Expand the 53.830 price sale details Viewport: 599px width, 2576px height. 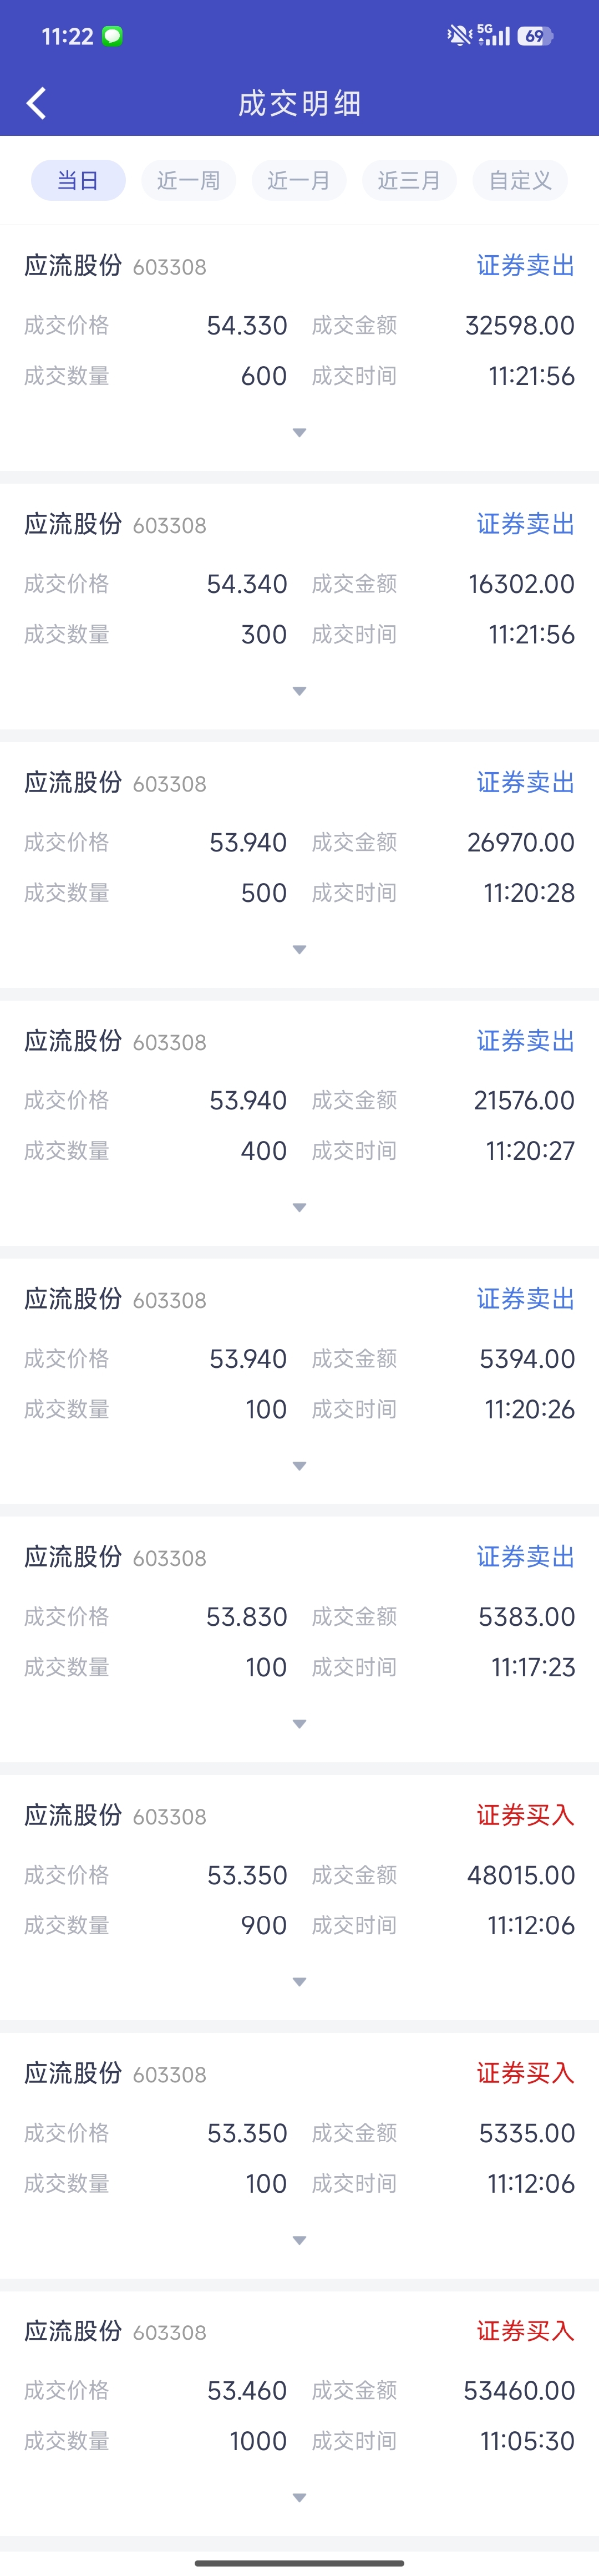click(299, 1724)
